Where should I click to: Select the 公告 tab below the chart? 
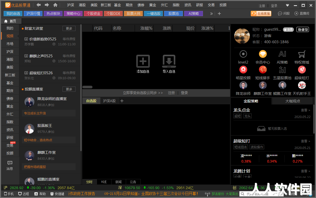pos(133,182)
